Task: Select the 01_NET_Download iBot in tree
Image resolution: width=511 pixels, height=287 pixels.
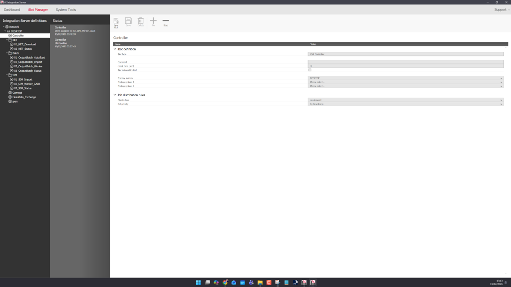Action: (x=24, y=44)
